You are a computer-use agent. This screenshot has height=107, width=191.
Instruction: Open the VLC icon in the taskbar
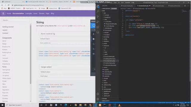(119, 105)
